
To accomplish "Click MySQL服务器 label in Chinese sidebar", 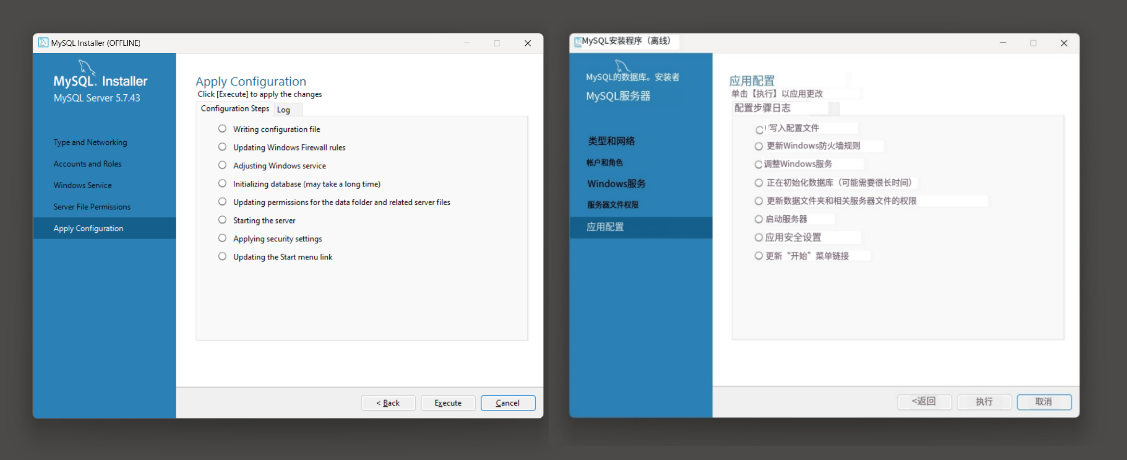I will pos(618,96).
